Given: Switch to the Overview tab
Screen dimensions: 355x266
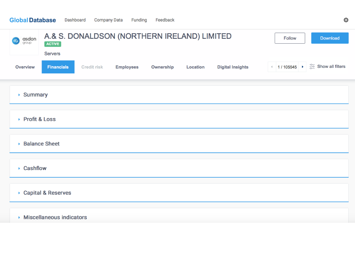Looking at the screenshot, I should [x=25, y=67].
